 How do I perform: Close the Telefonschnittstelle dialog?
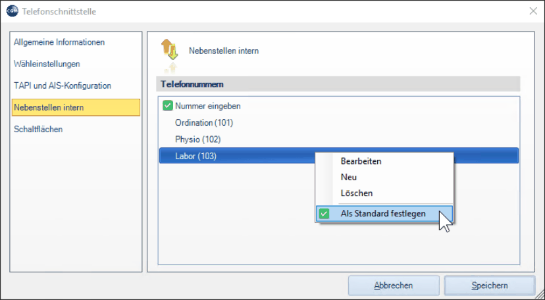[533, 11]
